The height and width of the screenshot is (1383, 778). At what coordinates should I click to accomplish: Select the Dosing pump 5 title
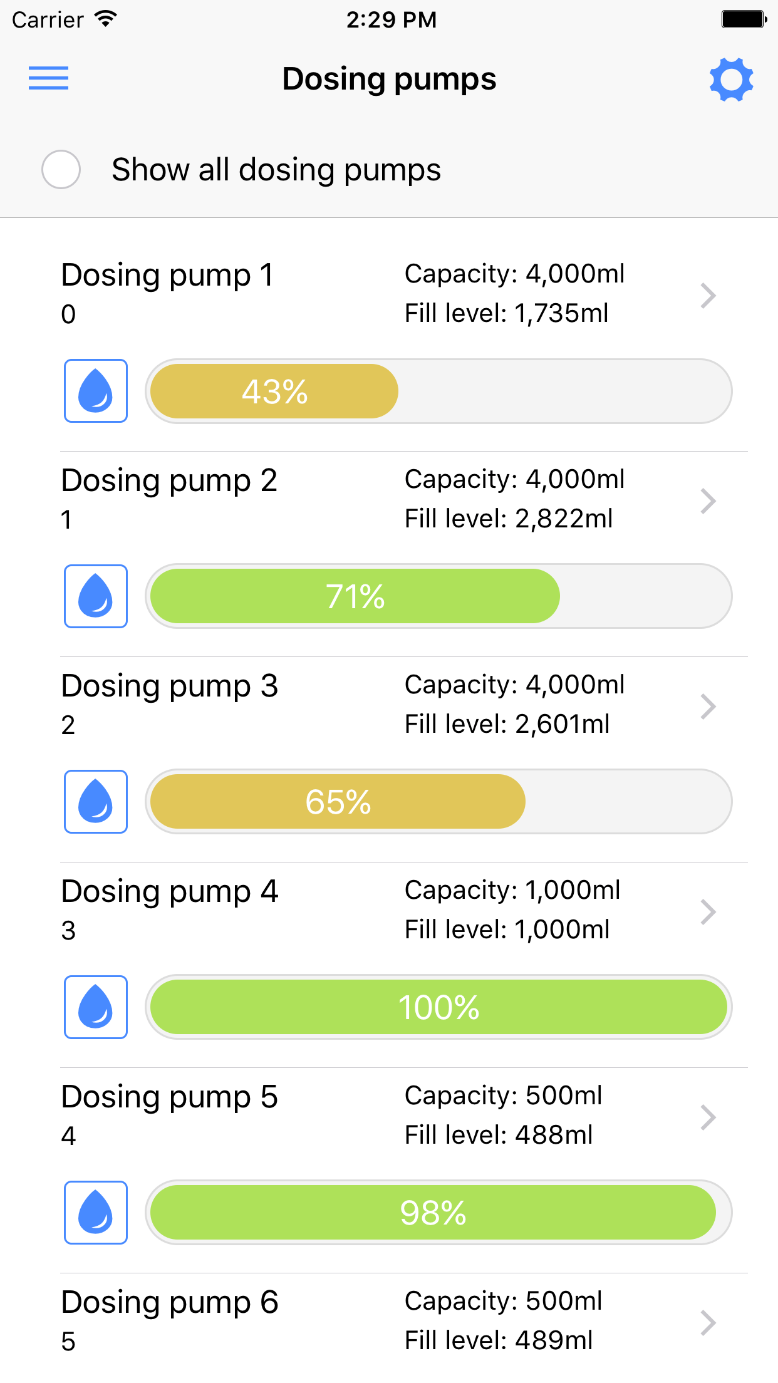coord(170,1097)
